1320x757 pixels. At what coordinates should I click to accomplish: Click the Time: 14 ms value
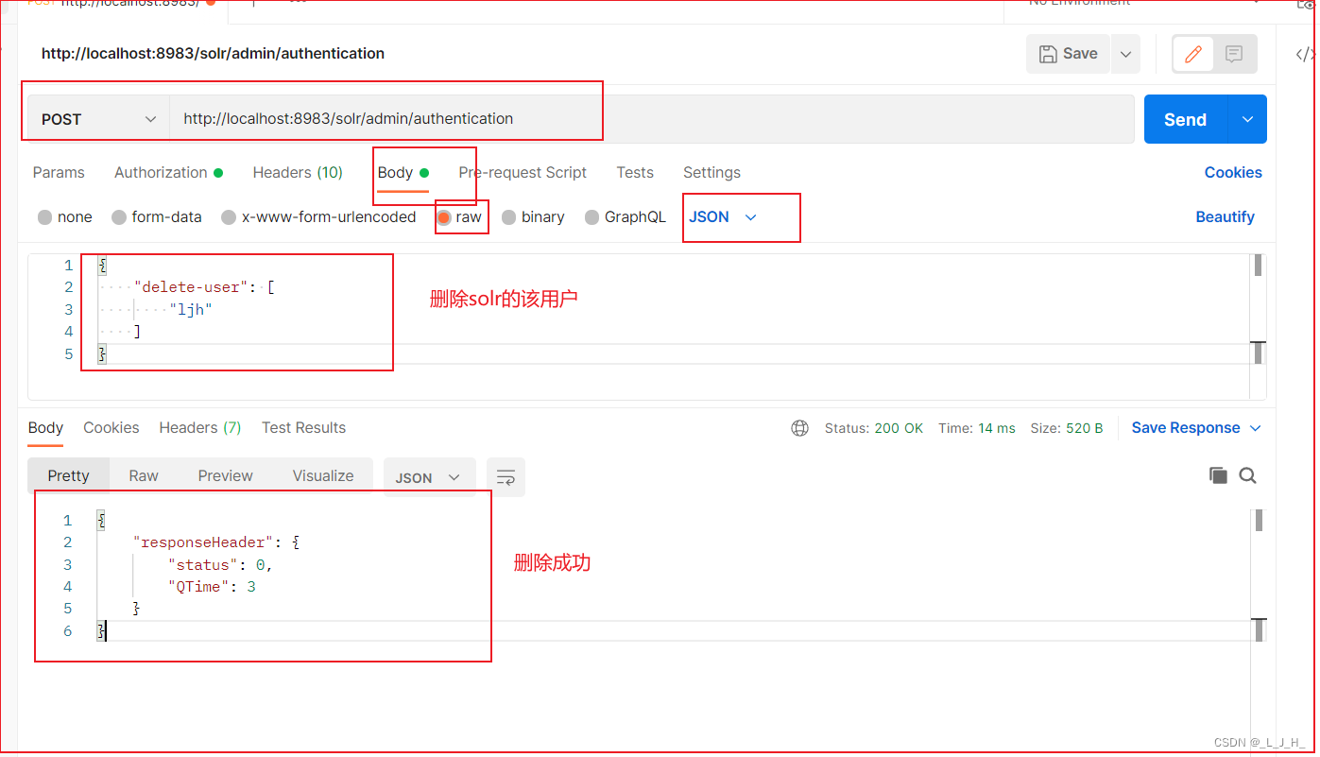coord(977,428)
